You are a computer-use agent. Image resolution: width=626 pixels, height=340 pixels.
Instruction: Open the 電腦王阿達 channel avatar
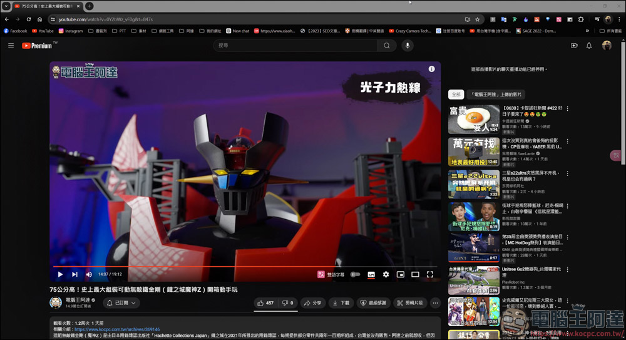coord(56,302)
